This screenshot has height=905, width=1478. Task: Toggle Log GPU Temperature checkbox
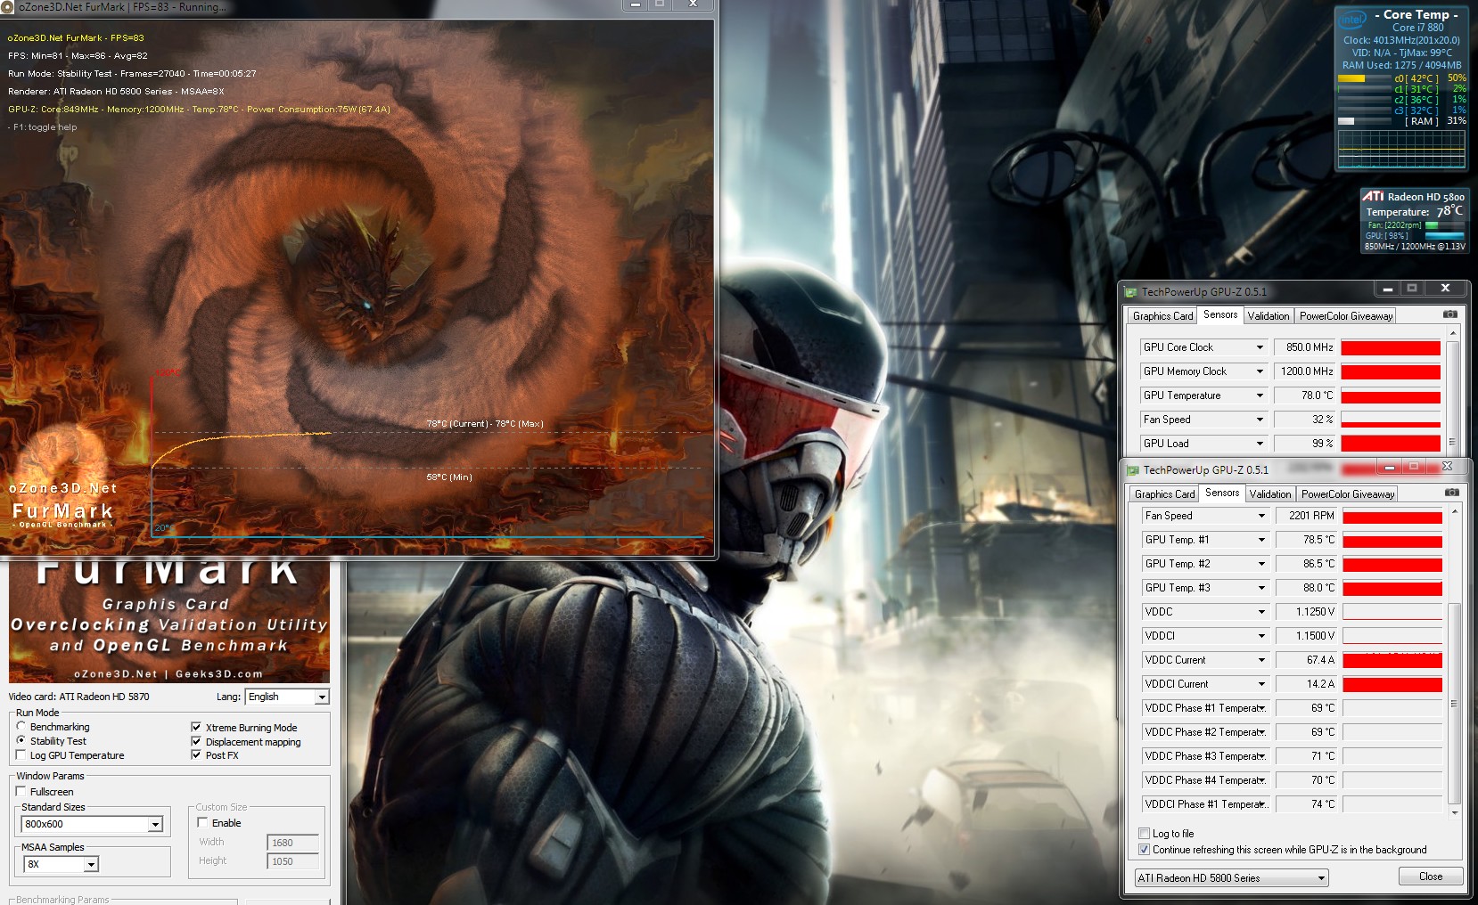[x=21, y=754]
